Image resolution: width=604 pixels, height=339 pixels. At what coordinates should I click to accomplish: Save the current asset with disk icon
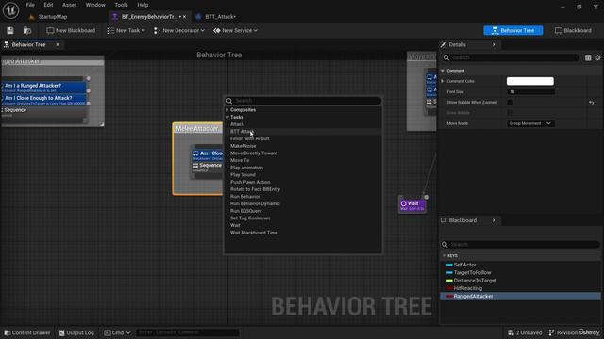click(10, 30)
